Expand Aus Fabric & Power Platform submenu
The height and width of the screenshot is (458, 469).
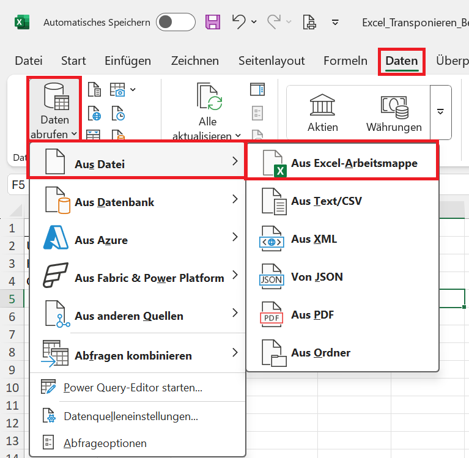click(x=138, y=275)
